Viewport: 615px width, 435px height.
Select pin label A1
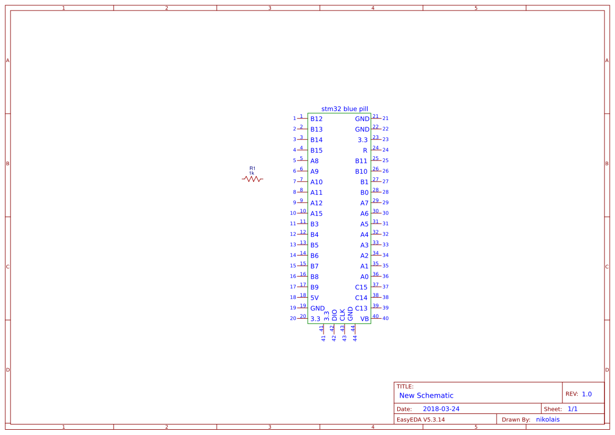[x=365, y=266]
